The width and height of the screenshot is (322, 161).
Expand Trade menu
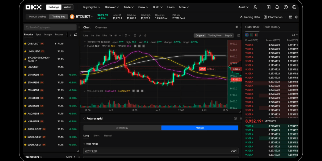(x=129, y=7)
